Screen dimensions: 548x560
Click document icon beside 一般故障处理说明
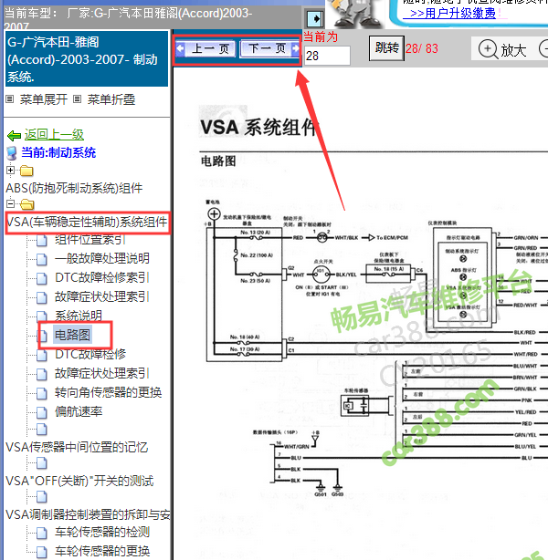point(42,259)
